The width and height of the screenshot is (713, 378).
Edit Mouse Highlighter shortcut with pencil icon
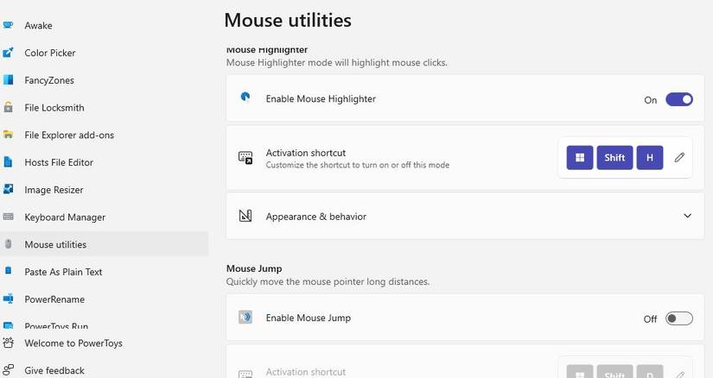pyautogui.click(x=679, y=158)
